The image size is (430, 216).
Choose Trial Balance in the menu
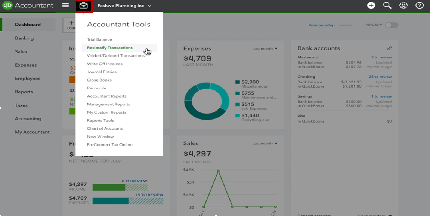(99, 39)
